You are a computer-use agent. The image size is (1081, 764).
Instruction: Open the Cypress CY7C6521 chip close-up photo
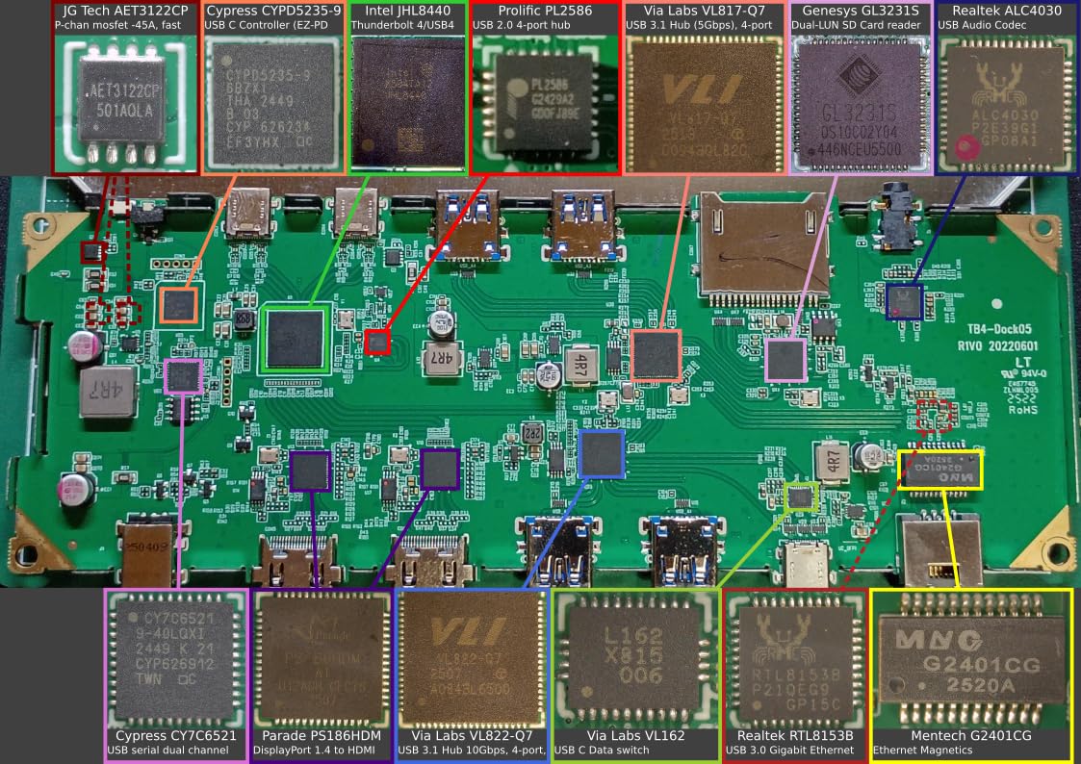click(176, 658)
